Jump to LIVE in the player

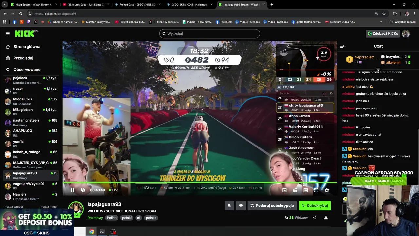[x=114, y=190]
